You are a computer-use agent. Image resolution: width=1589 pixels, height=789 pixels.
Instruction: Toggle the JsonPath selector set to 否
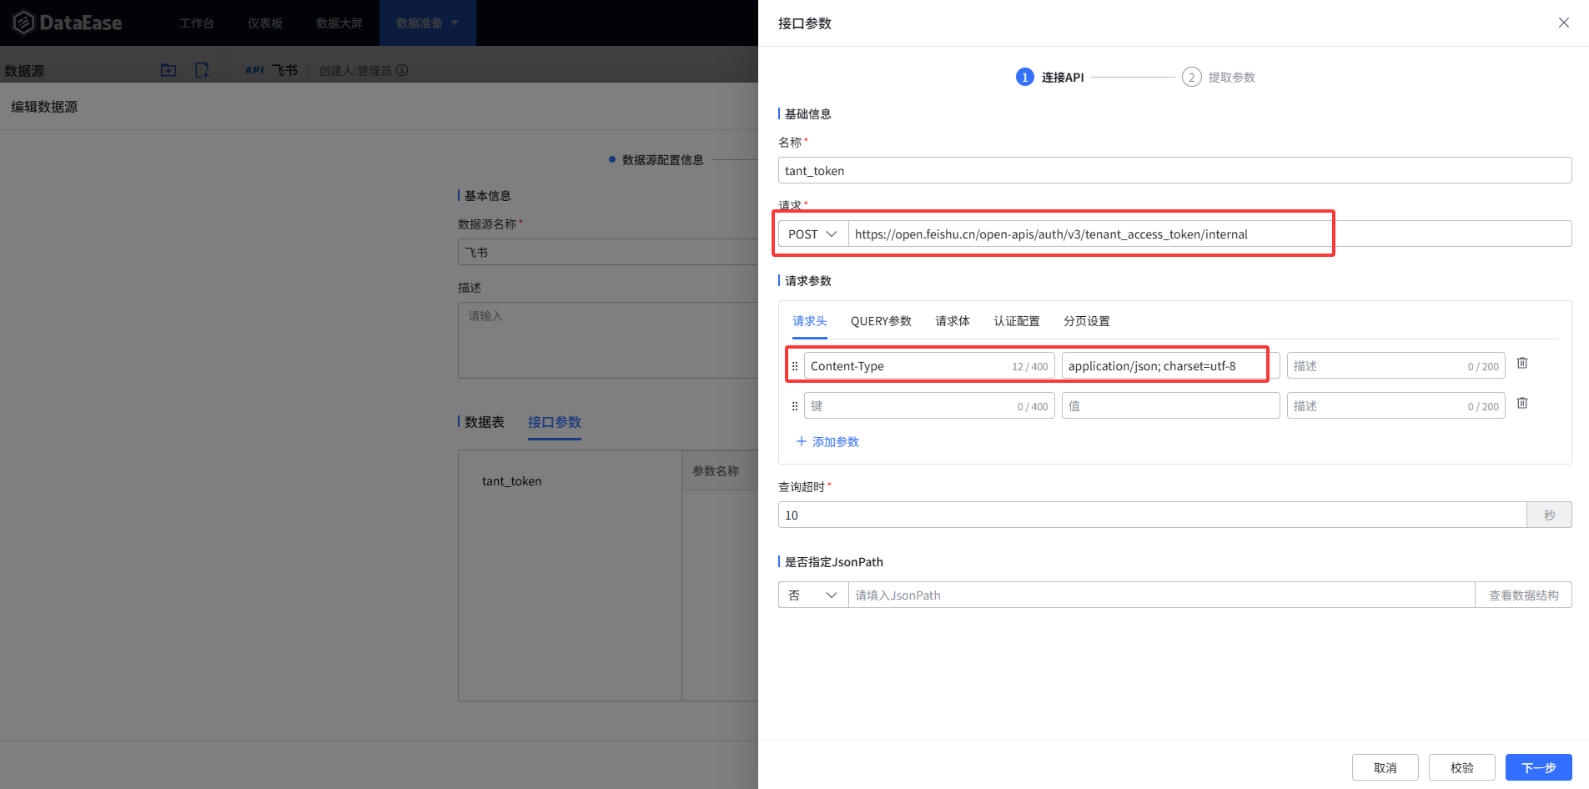point(812,595)
